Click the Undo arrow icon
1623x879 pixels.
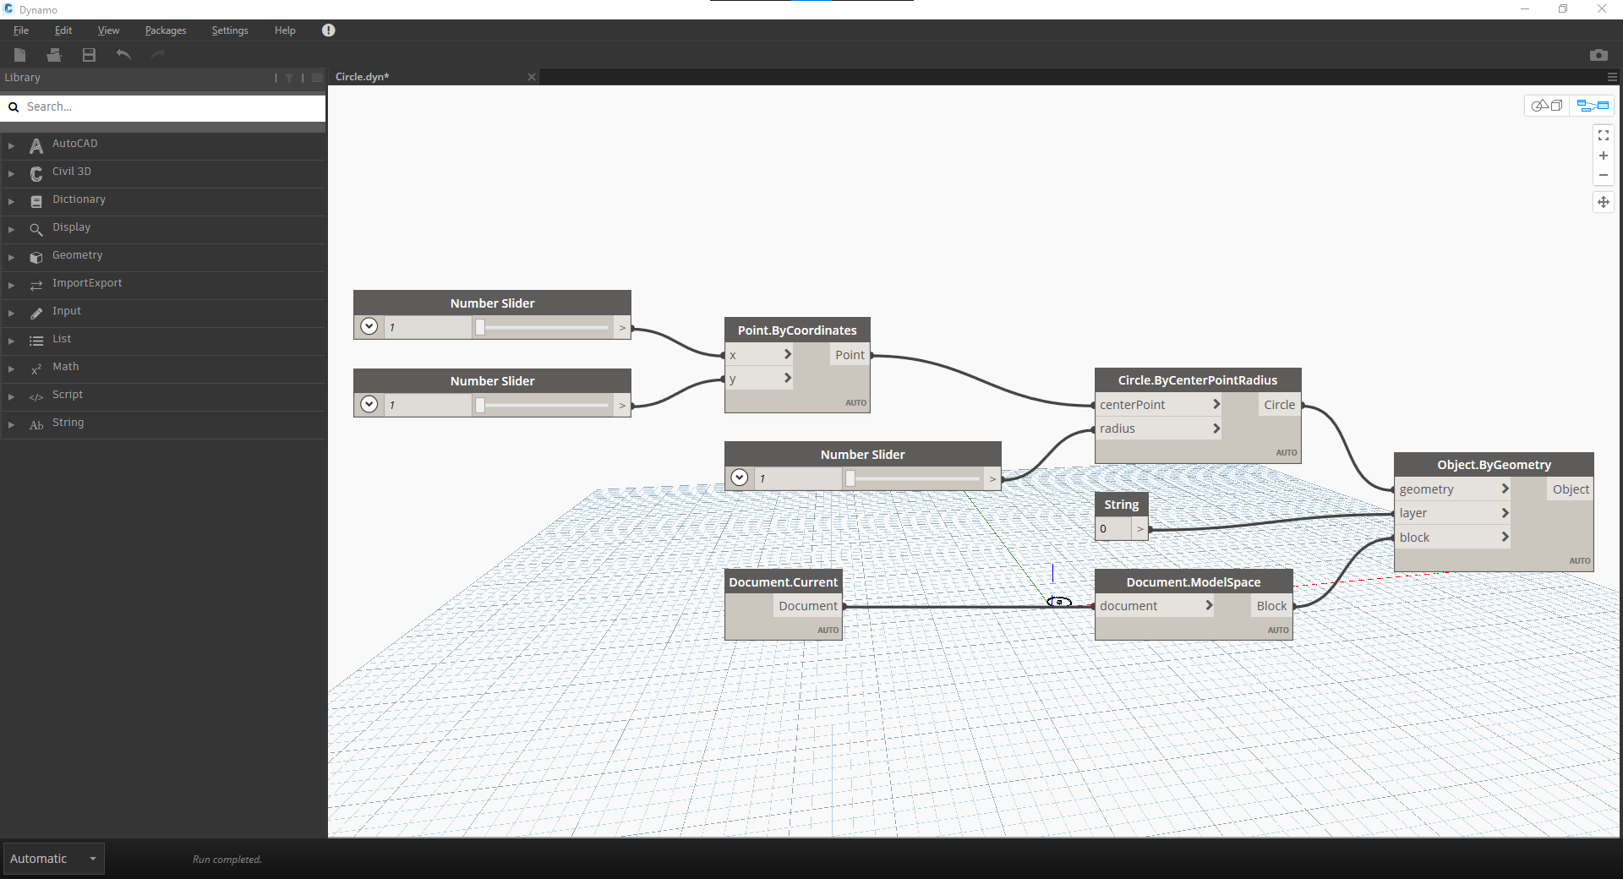pyautogui.click(x=123, y=55)
